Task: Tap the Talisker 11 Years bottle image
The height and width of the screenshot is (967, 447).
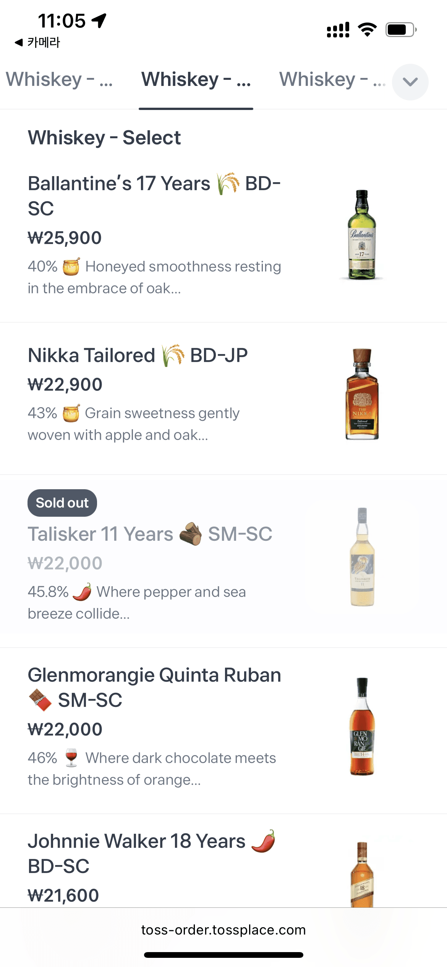Action: (x=362, y=557)
